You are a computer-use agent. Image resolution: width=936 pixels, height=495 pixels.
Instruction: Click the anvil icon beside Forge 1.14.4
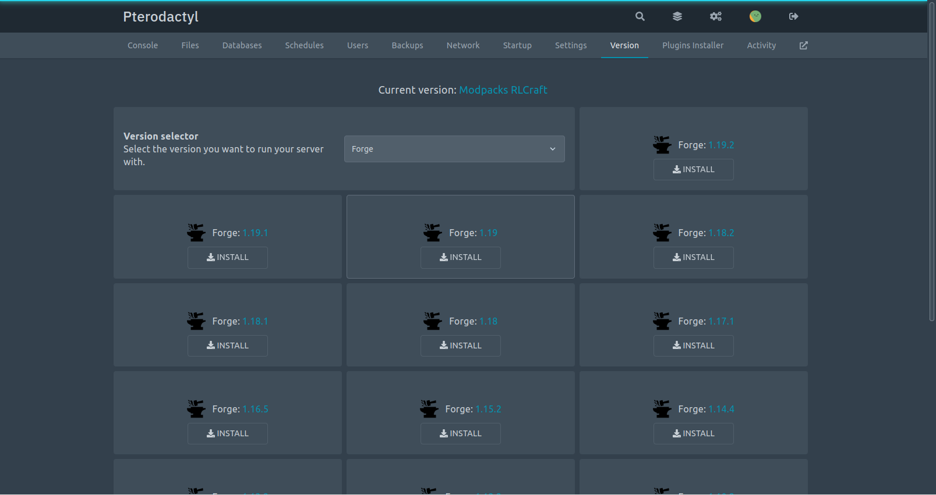(662, 408)
